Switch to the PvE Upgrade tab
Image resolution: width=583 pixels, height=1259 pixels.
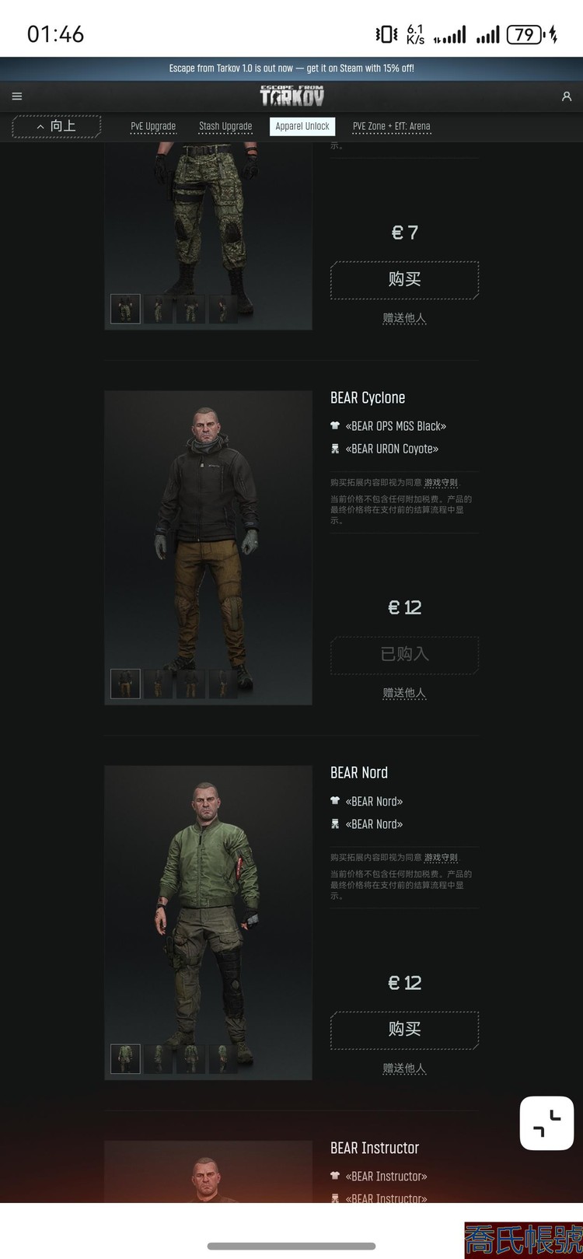click(153, 126)
